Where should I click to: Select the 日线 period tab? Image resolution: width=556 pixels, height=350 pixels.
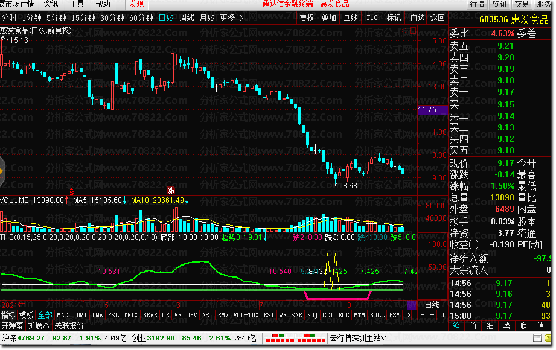[x=166, y=17]
